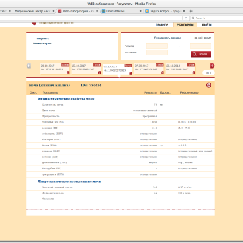Click the print icon in urine analysis header
Screen dimensions: 243x243
point(208,85)
